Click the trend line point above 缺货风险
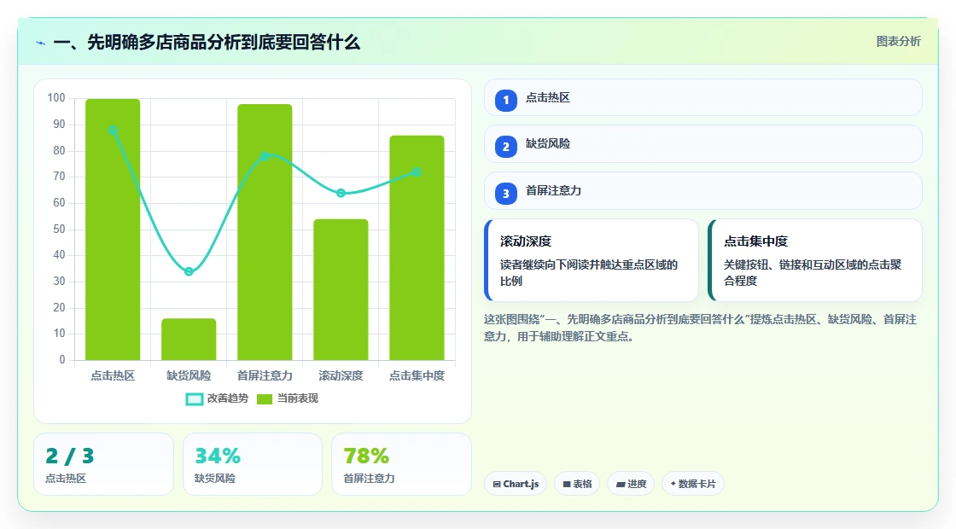 (189, 271)
